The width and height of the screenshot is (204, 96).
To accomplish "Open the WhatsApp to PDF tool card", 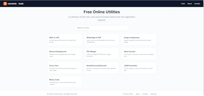I will (x=102, y=40).
